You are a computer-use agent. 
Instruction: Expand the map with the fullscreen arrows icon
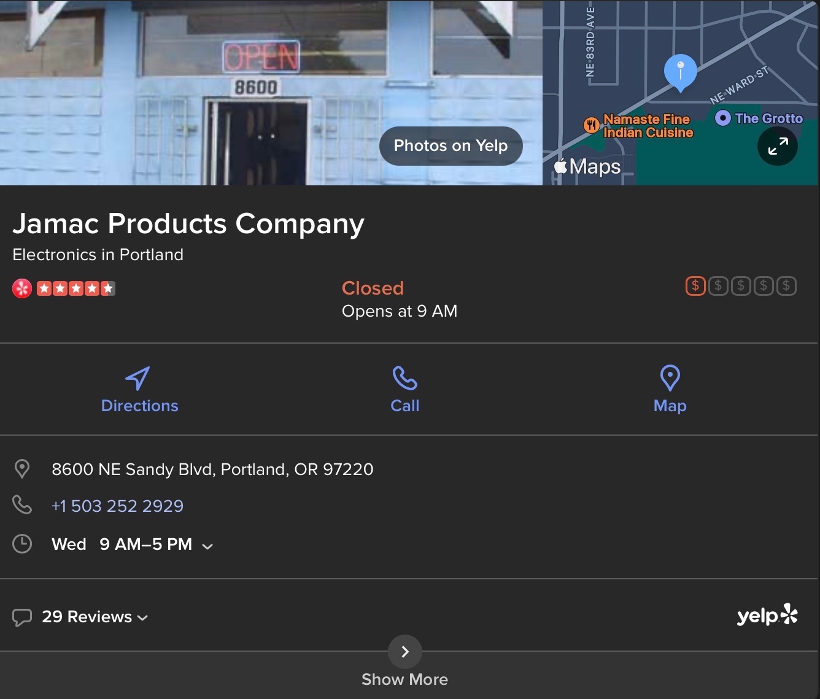(778, 146)
